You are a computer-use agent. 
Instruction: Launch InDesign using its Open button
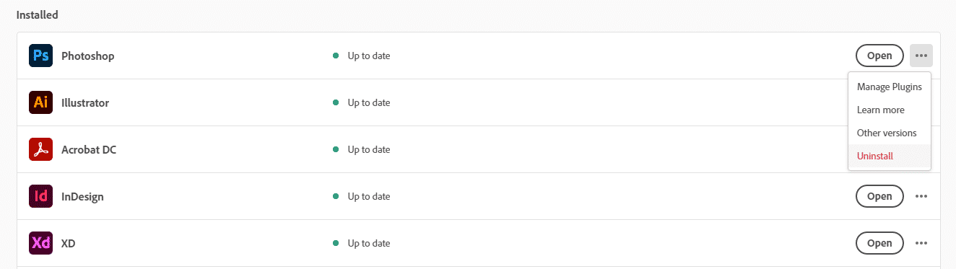click(879, 196)
